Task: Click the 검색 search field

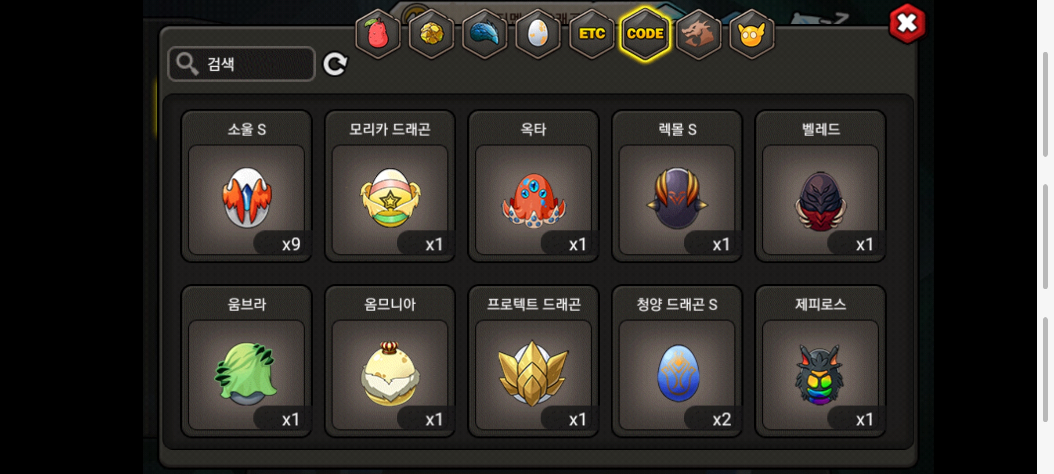Action: click(242, 64)
